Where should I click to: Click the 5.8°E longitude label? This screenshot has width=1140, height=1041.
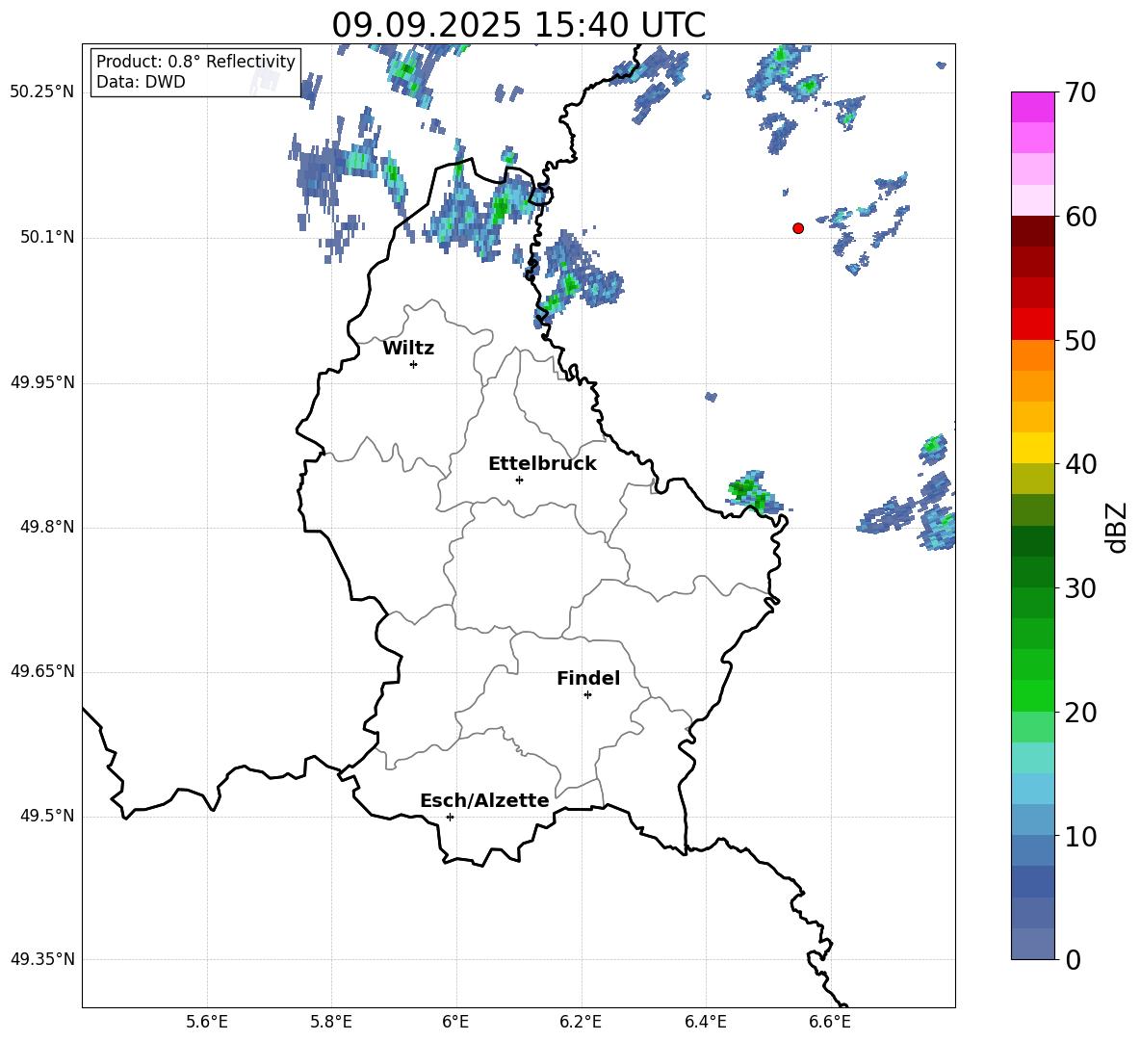[331, 1022]
